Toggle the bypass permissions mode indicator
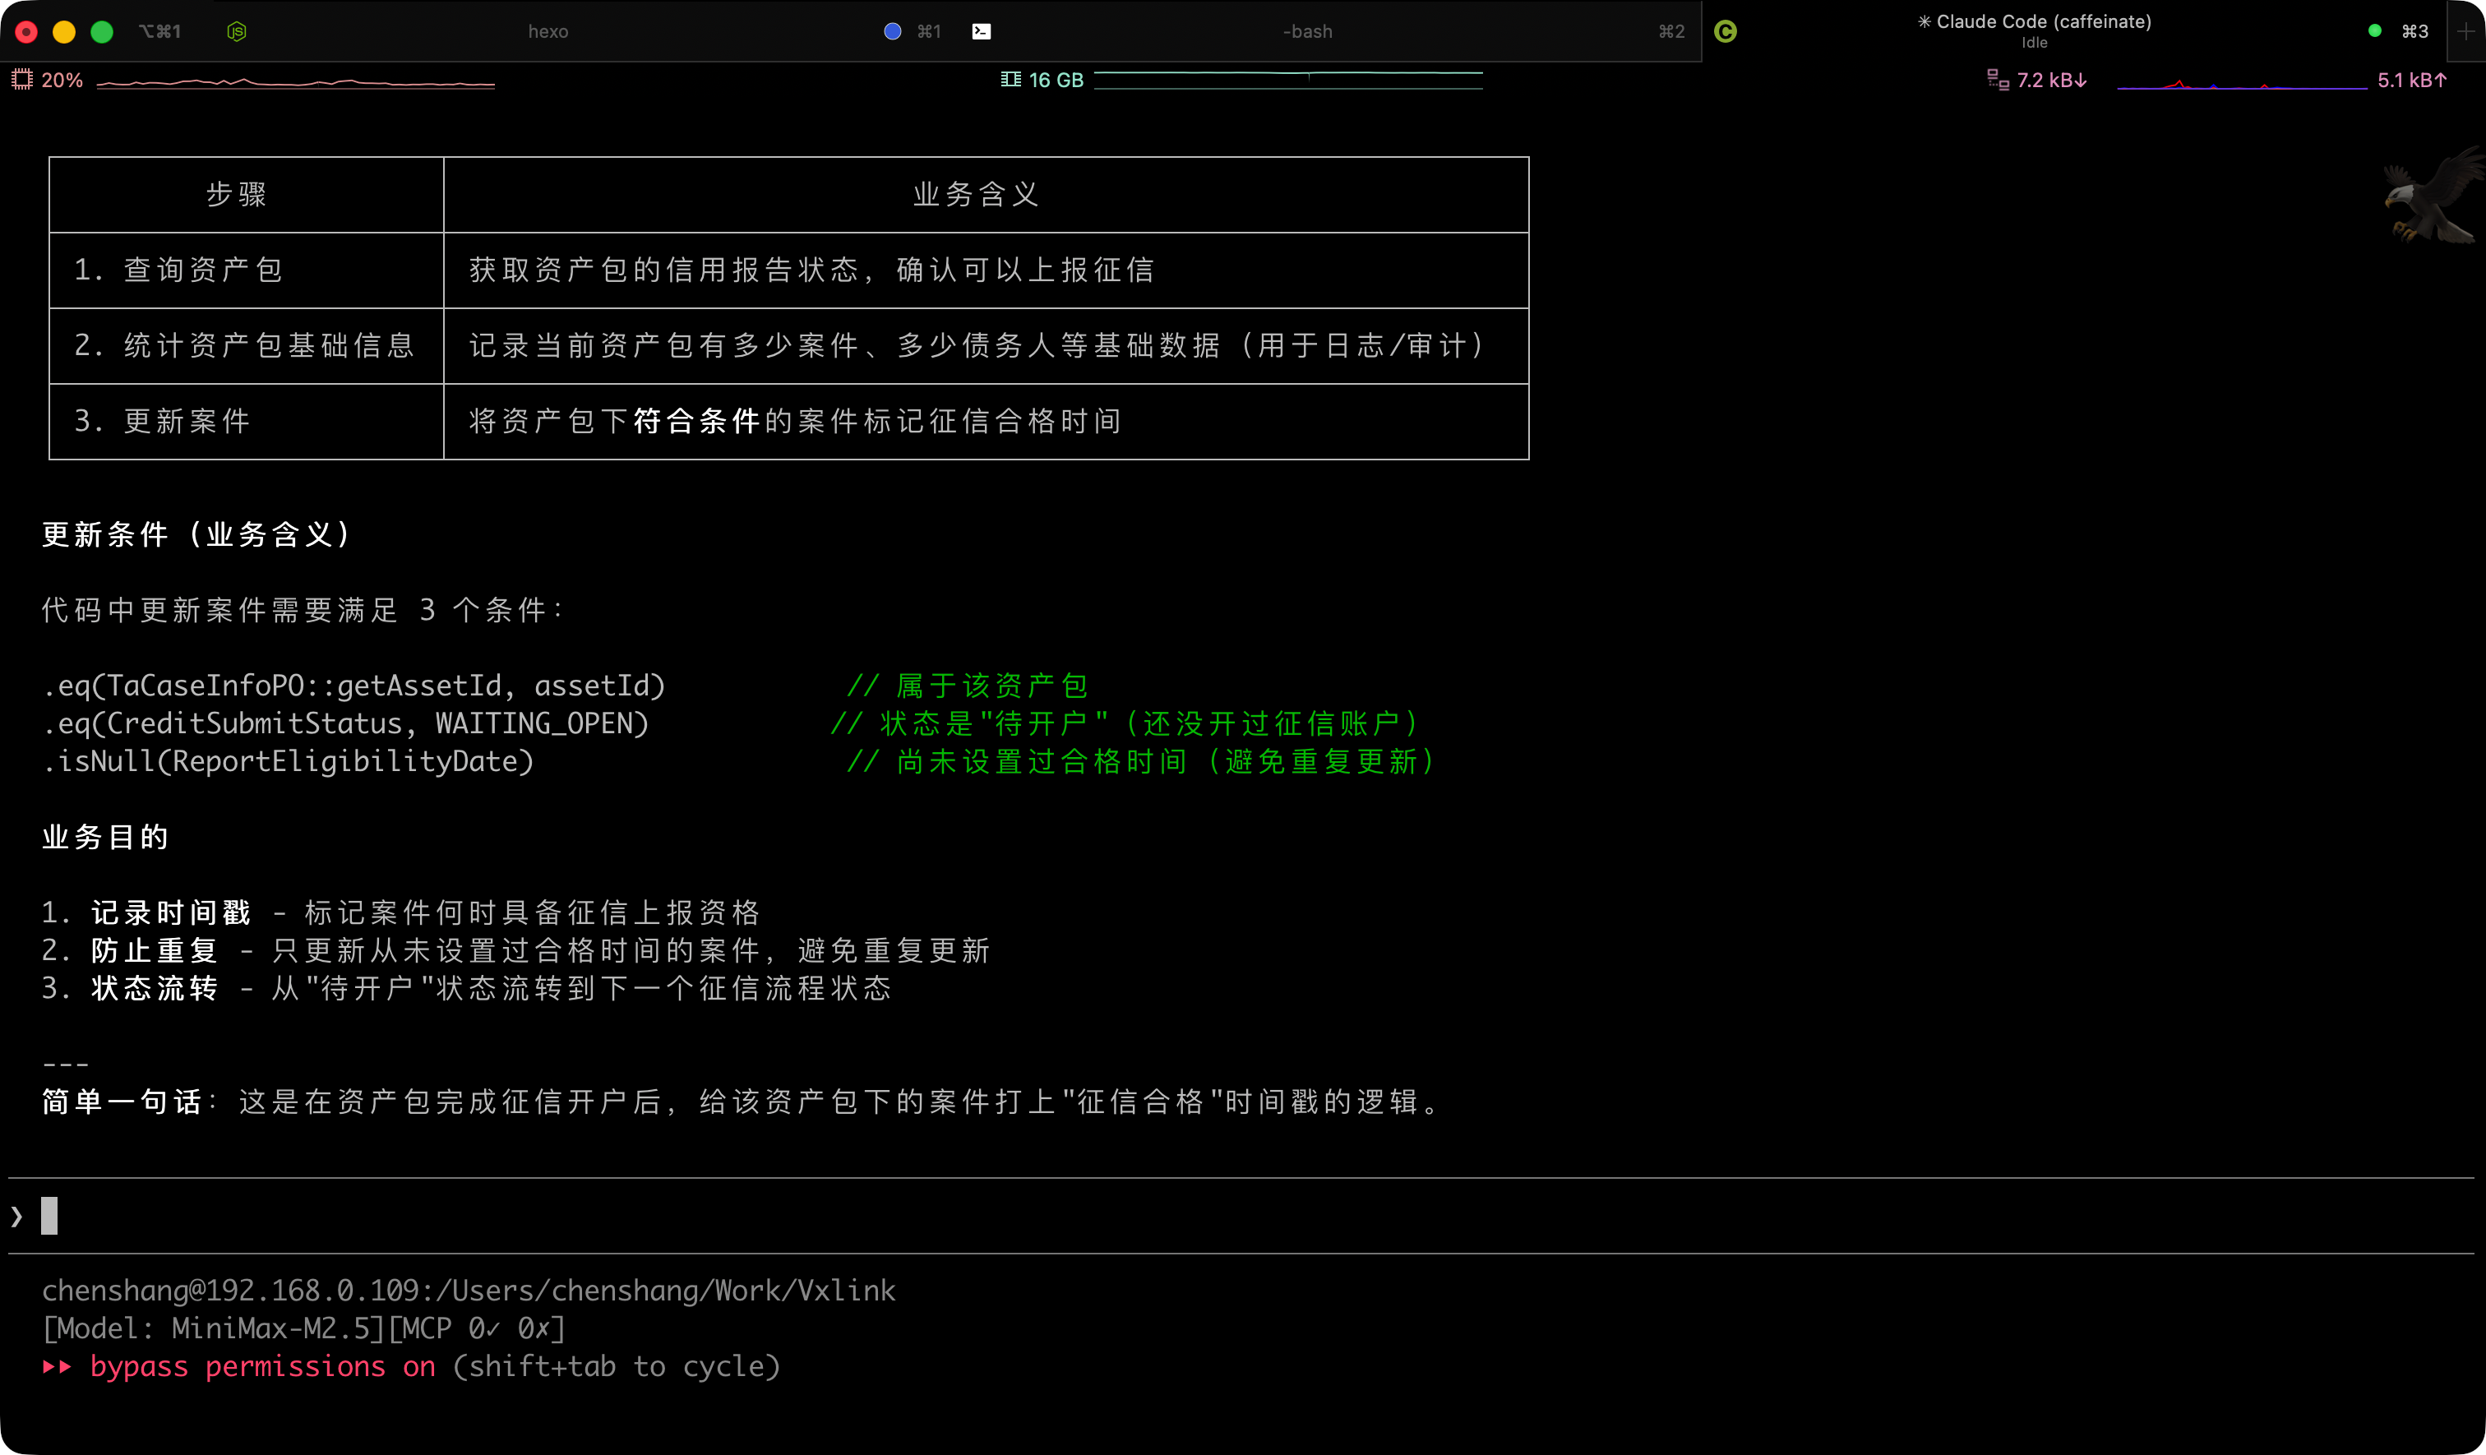 tap(261, 1366)
